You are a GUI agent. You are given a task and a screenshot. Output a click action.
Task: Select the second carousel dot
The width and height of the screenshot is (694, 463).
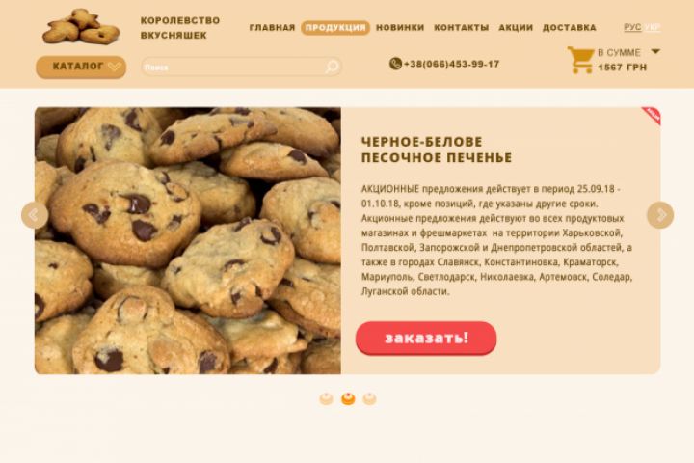pyautogui.click(x=348, y=398)
